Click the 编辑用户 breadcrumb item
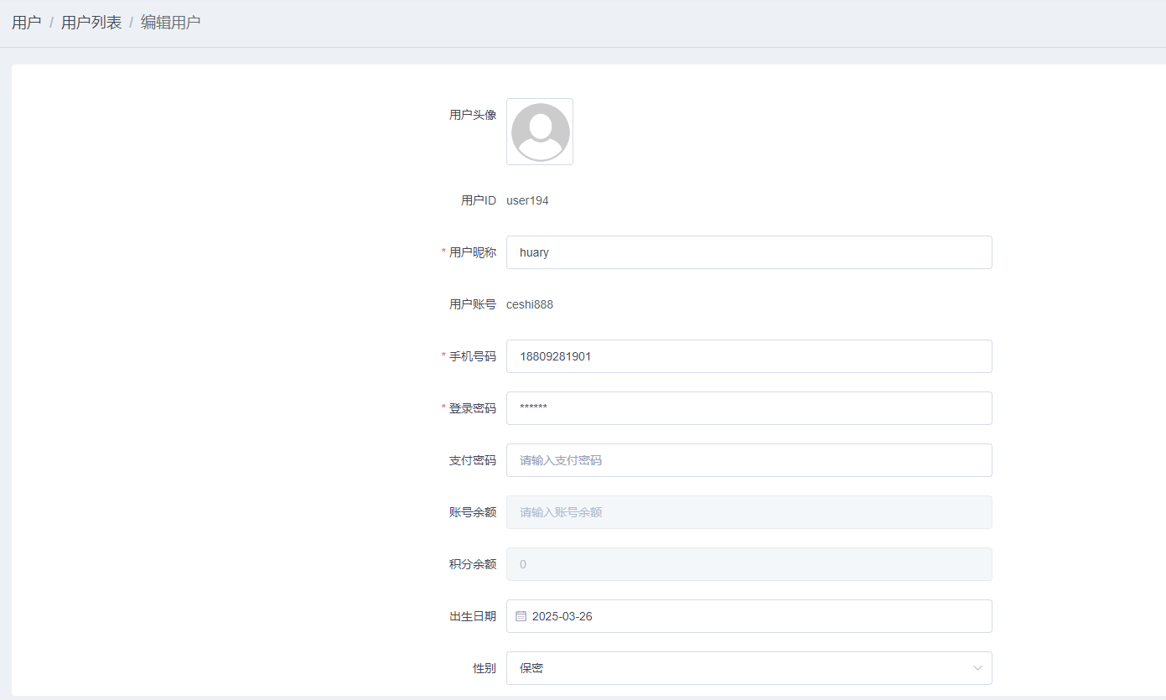This screenshot has width=1166, height=700. (170, 23)
